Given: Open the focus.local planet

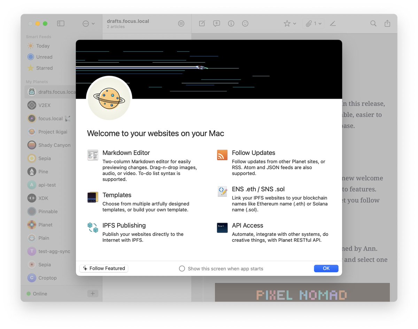Looking at the screenshot, I should pyautogui.click(x=51, y=118).
